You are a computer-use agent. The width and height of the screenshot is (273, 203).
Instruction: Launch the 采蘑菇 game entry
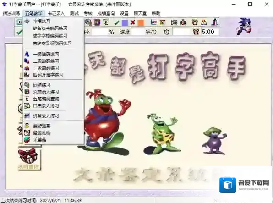[53, 140]
